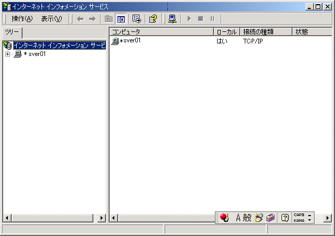Screen dimensions: 335x236
Task: Click the add computer connection icon
Action: pyautogui.click(x=172, y=19)
